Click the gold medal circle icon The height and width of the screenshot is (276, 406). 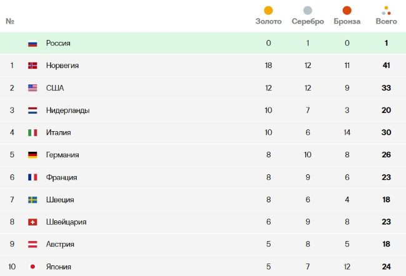pyautogui.click(x=269, y=10)
